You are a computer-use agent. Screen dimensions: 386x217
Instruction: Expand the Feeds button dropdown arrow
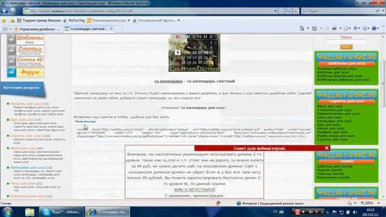tap(320, 28)
